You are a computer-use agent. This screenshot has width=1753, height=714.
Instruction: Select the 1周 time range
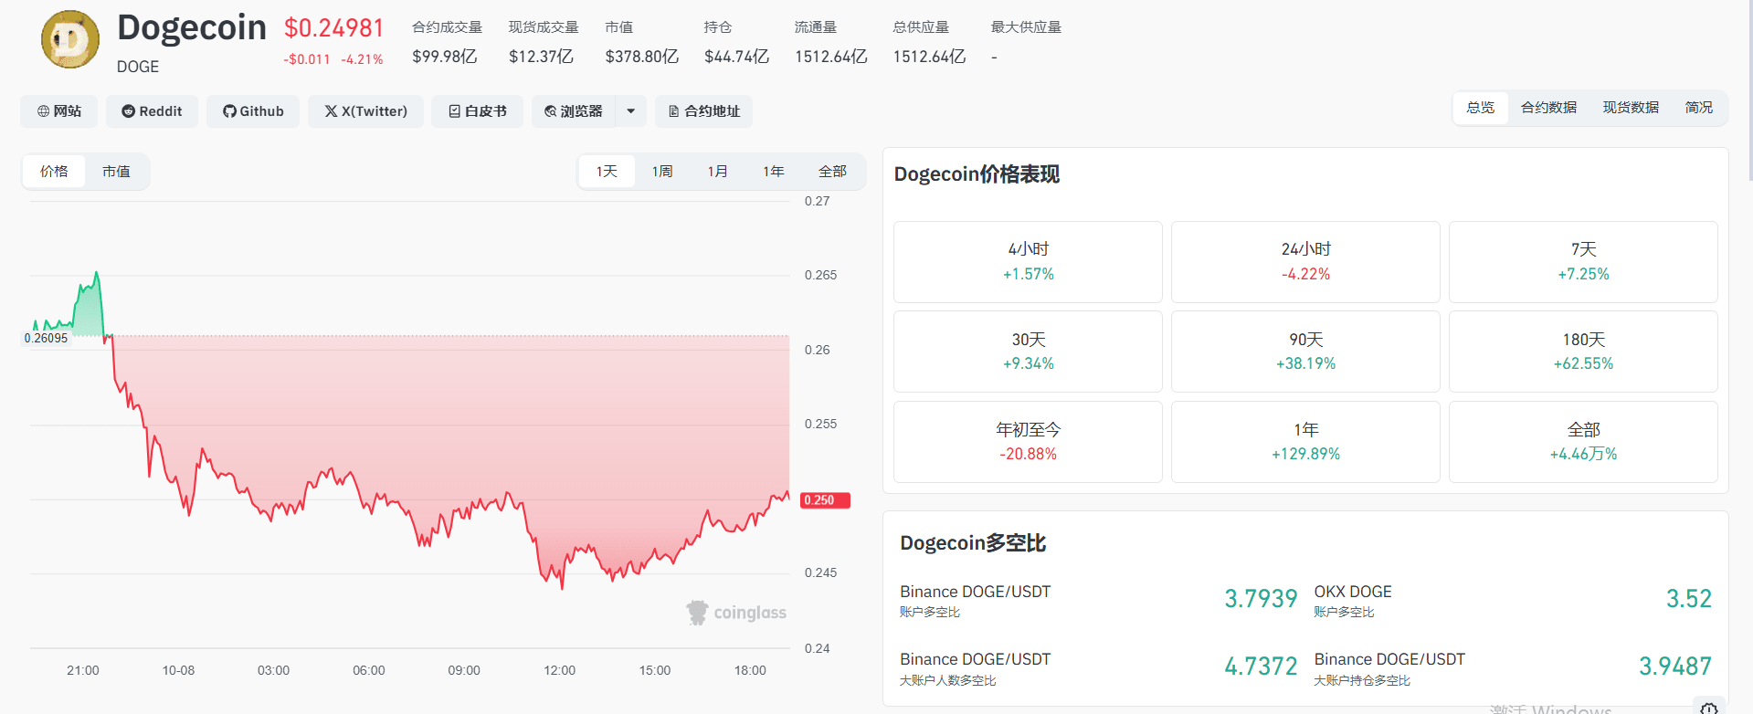[x=662, y=172]
